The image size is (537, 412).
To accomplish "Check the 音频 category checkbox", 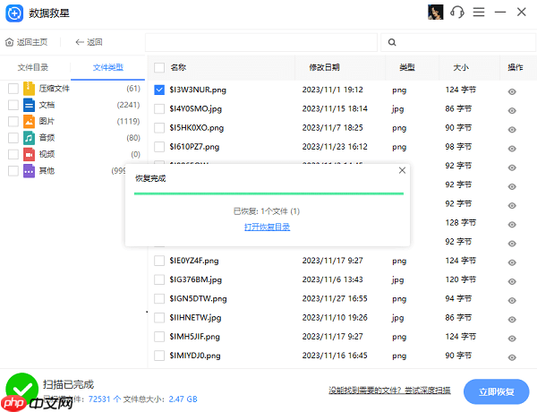I will click(x=13, y=138).
